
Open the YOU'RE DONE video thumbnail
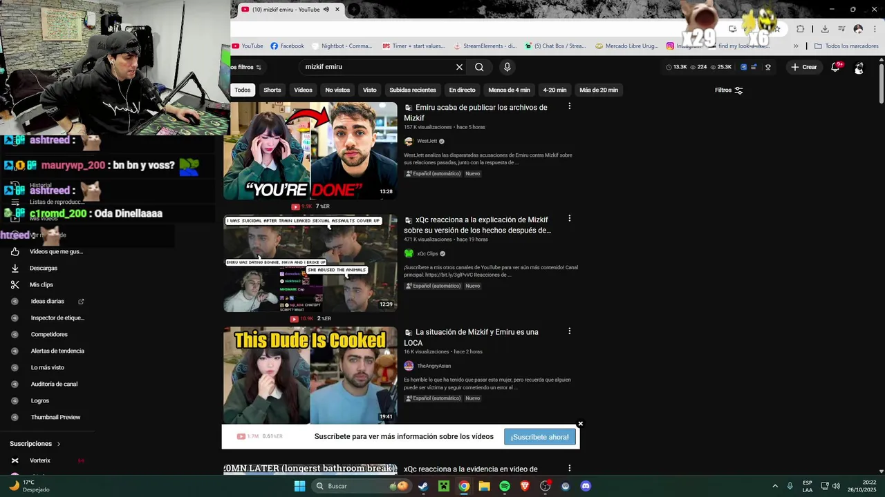point(310,150)
